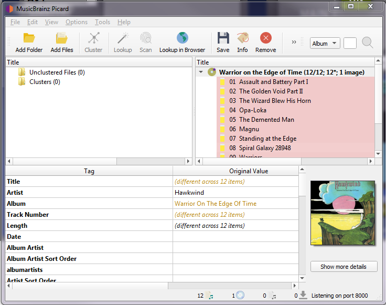Click the Date tag row

(89, 237)
